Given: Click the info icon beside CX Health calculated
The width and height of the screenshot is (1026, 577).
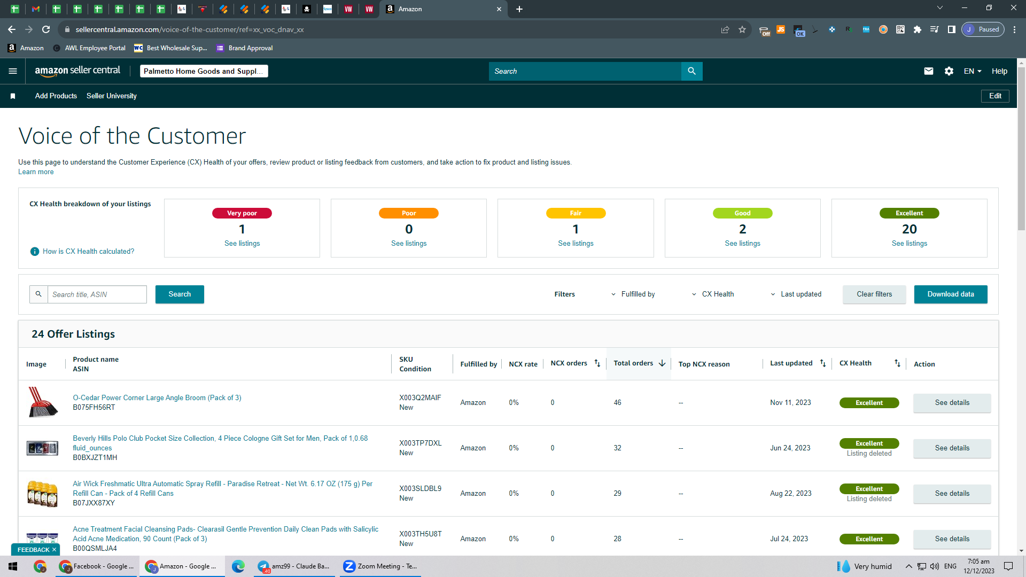Looking at the screenshot, I should (x=35, y=252).
